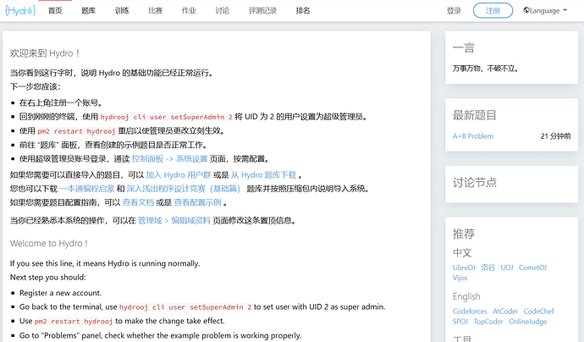
Task: Click the 最新题目 heading
Action: (x=475, y=115)
